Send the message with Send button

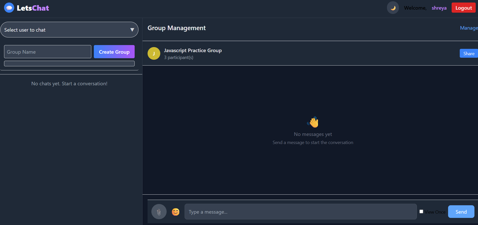[461, 212]
